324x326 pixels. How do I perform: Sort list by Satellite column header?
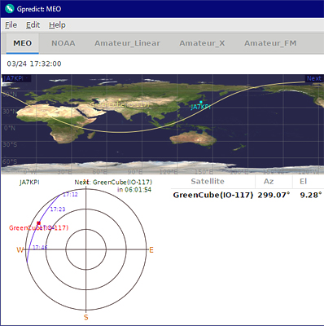click(208, 181)
